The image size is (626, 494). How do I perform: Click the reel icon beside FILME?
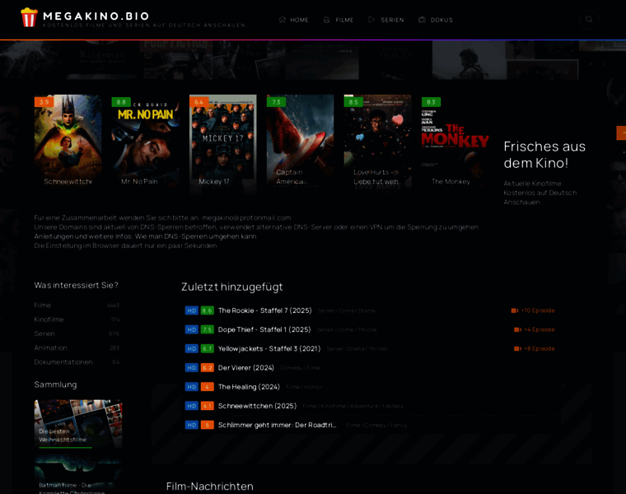(x=327, y=20)
